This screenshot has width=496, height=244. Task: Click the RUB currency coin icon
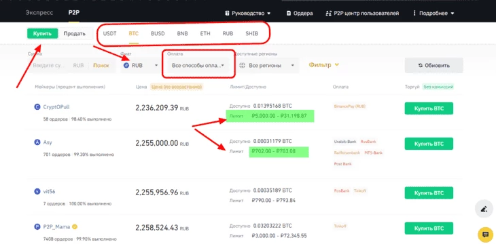click(x=126, y=65)
